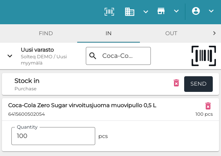
Task: Switch to the FIND tab
Action: pos(46,33)
